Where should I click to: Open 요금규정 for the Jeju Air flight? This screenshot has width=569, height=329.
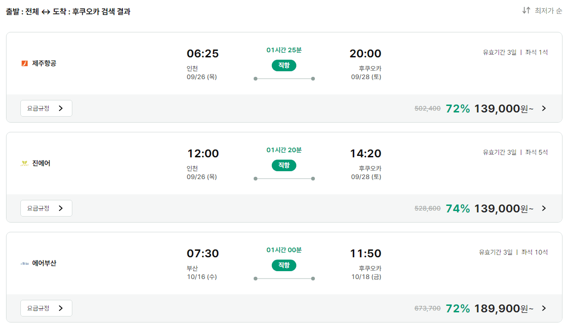point(46,108)
